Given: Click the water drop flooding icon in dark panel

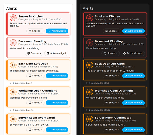Looking at the screenshot, I should pyautogui.click(x=90, y=43).
